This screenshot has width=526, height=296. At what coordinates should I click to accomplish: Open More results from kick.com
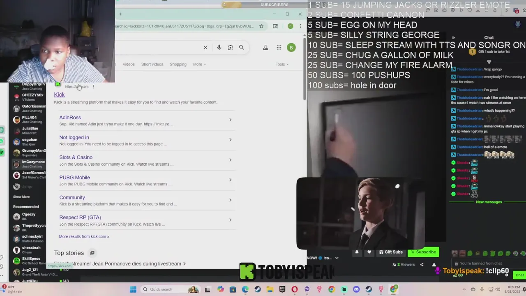tap(84, 236)
